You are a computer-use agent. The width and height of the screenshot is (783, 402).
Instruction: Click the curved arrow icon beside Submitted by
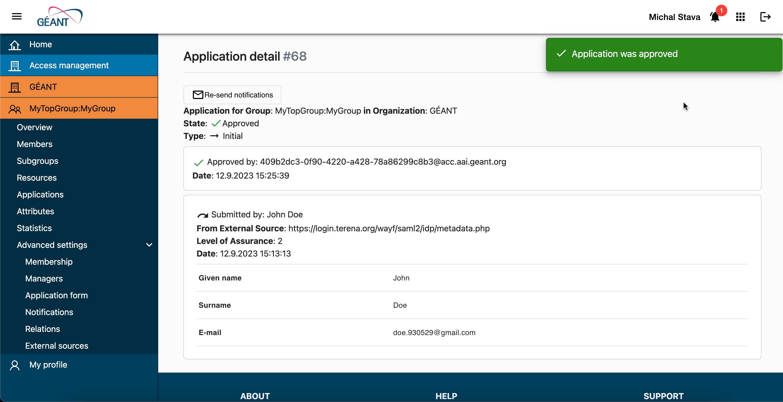tap(203, 215)
